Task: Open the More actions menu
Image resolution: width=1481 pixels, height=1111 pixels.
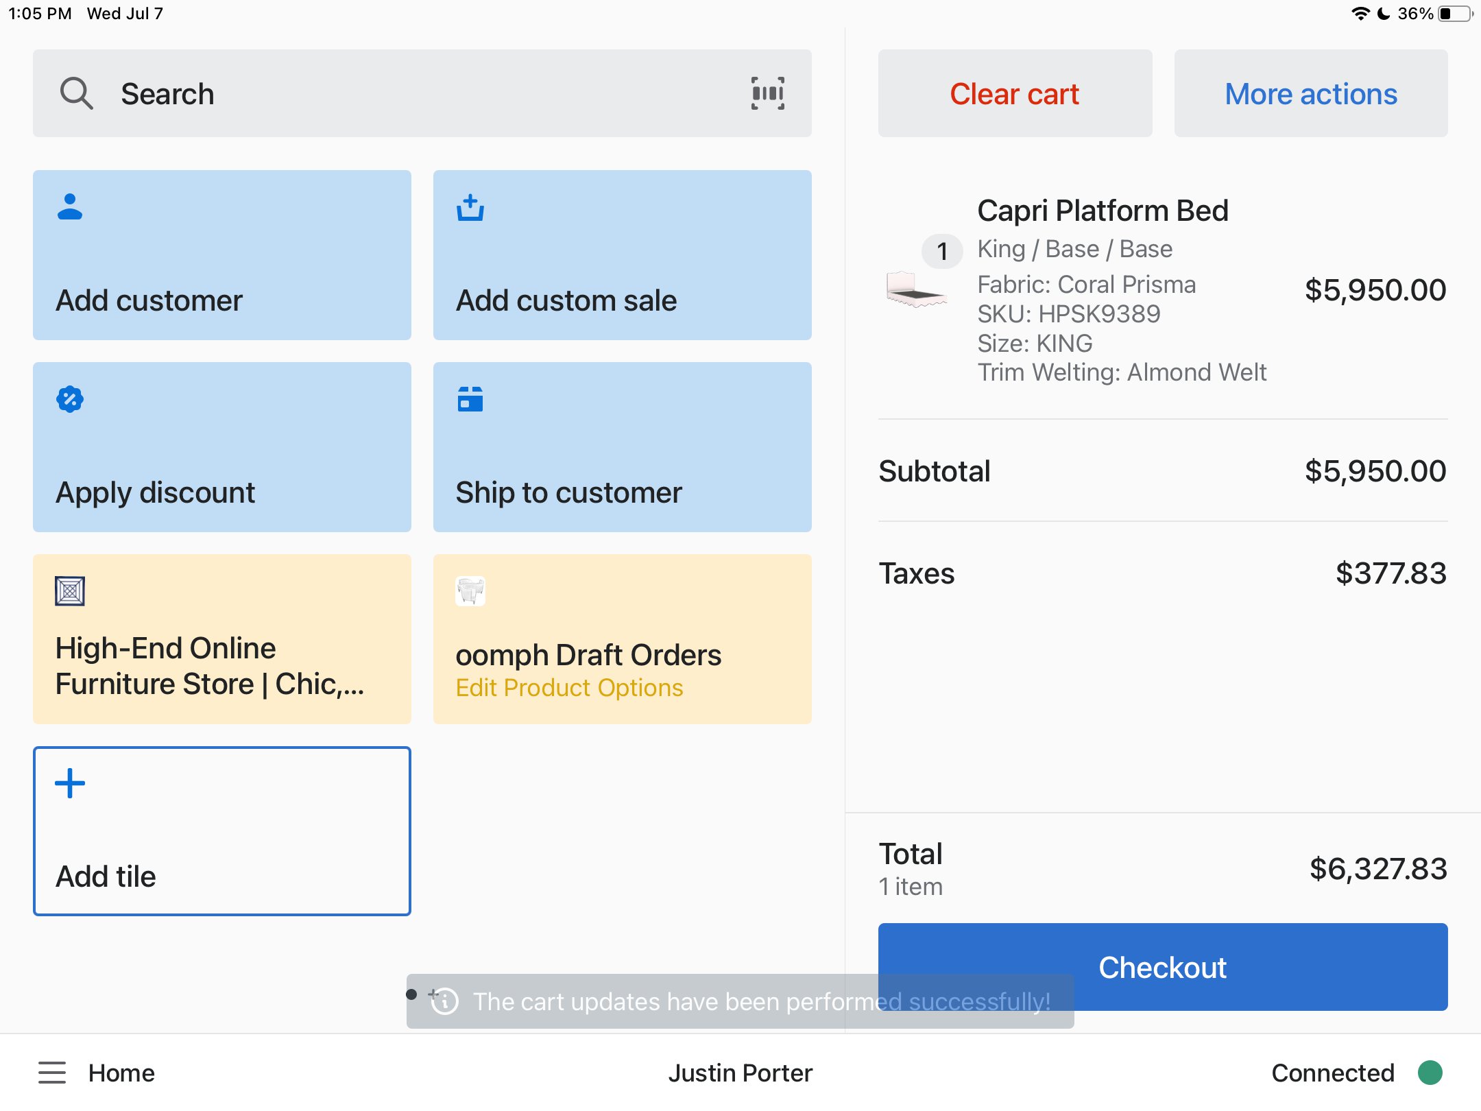Action: pos(1310,93)
